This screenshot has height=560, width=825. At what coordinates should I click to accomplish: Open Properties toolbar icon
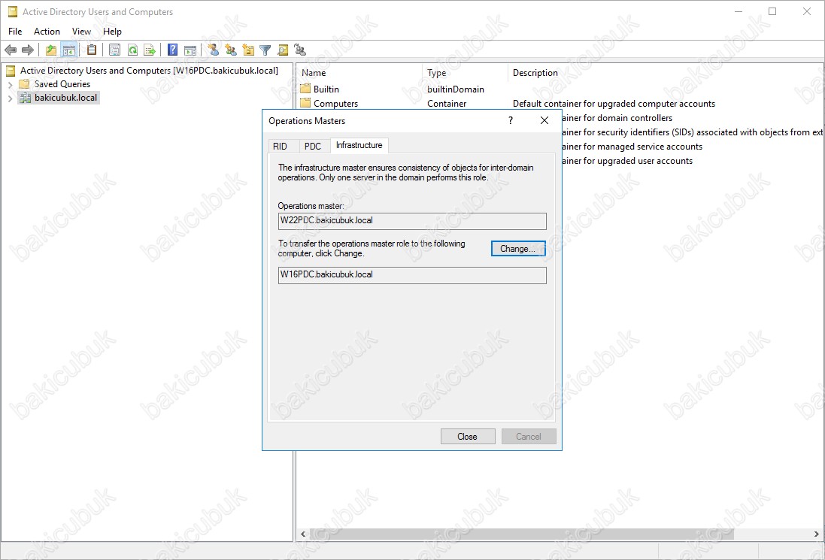tap(115, 50)
